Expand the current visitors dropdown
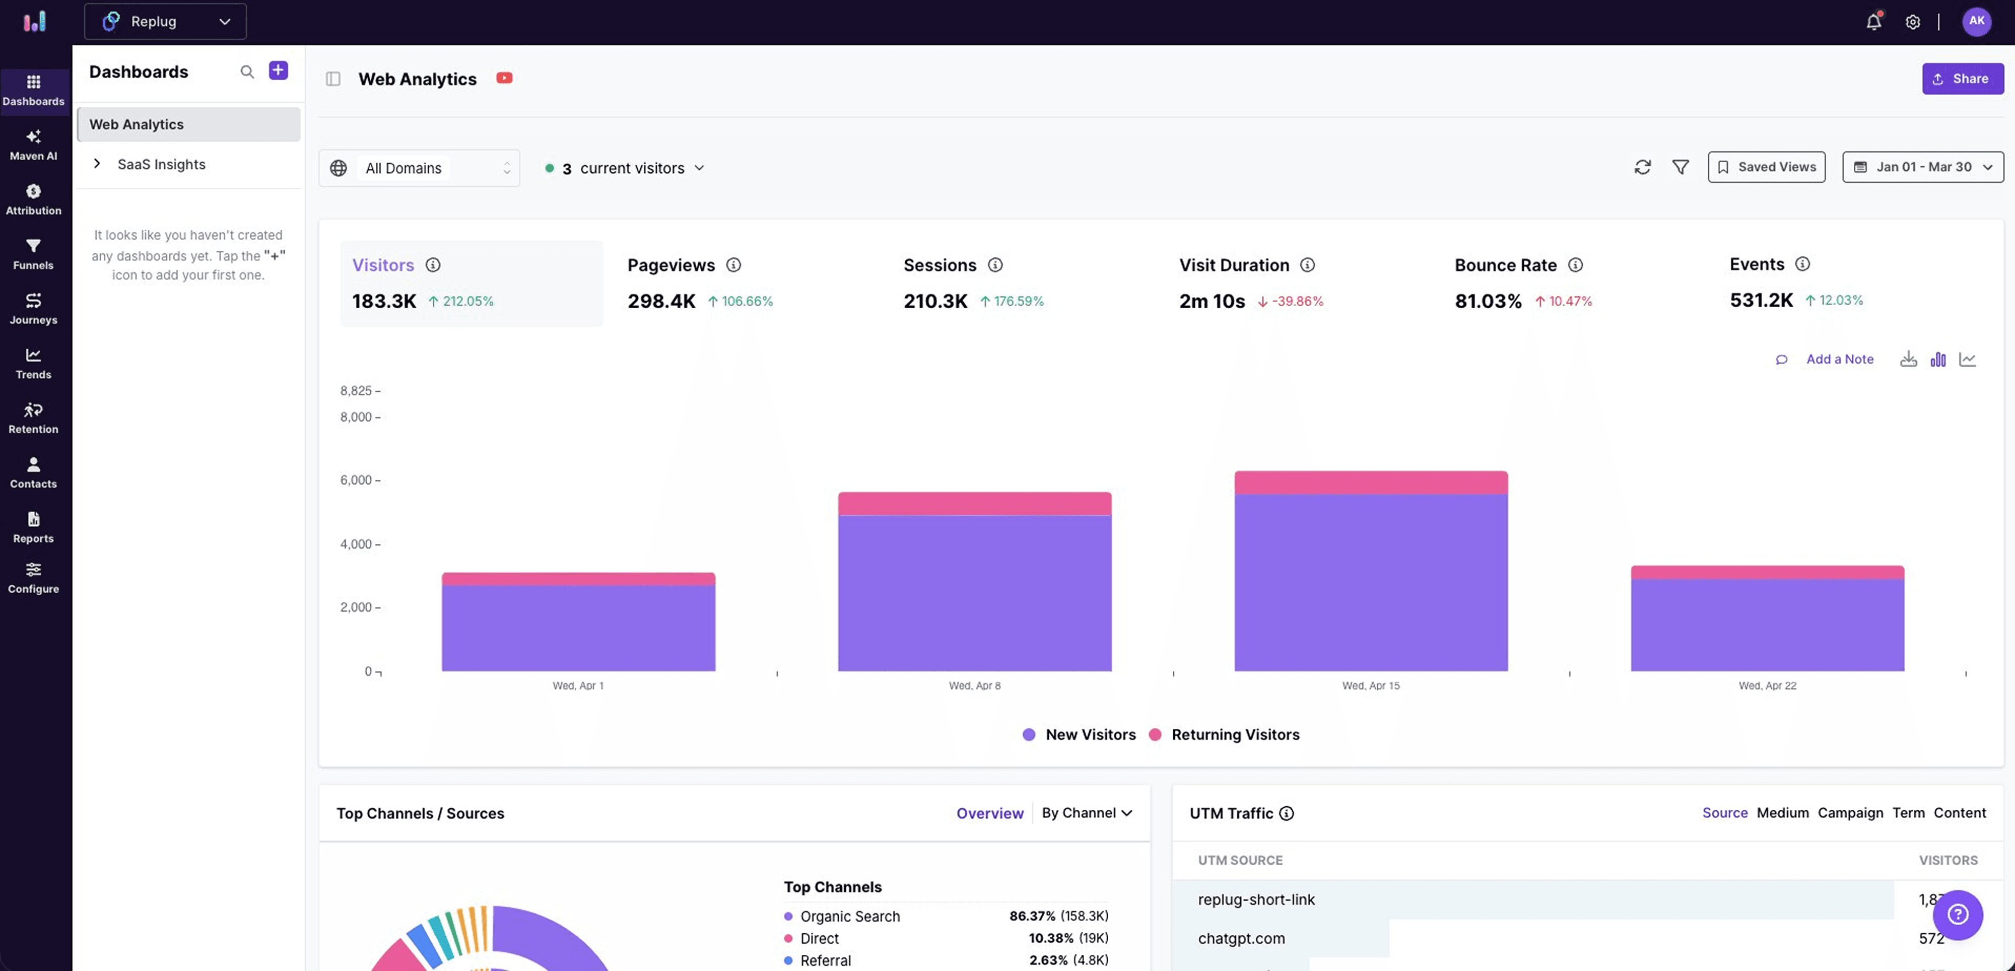Screen dimensions: 2015x971 tap(624, 168)
